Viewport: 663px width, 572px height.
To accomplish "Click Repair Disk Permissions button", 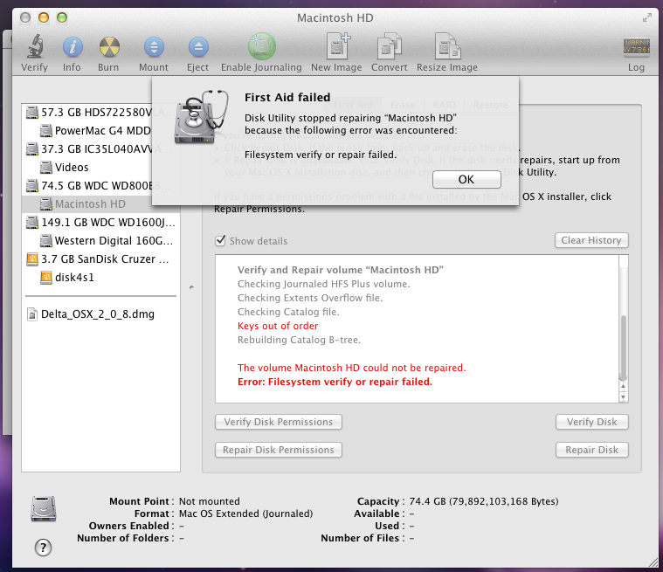I will click(x=279, y=450).
